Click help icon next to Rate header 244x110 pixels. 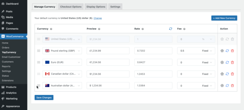tap(142, 29)
